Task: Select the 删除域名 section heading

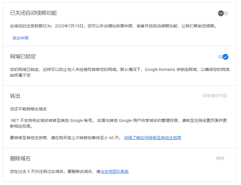Action: click(x=20, y=158)
